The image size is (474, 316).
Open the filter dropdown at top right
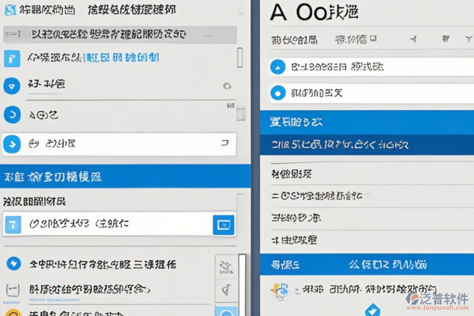click(x=469, y=38)
